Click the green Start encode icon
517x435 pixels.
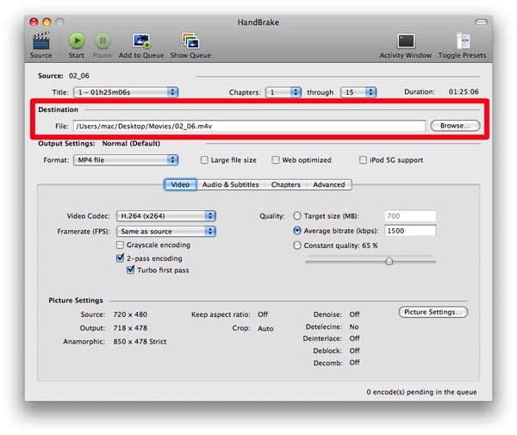point(77,40)
